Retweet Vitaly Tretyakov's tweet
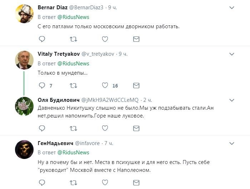This screenshot has width=250, height=189. [x=73, y=85]
